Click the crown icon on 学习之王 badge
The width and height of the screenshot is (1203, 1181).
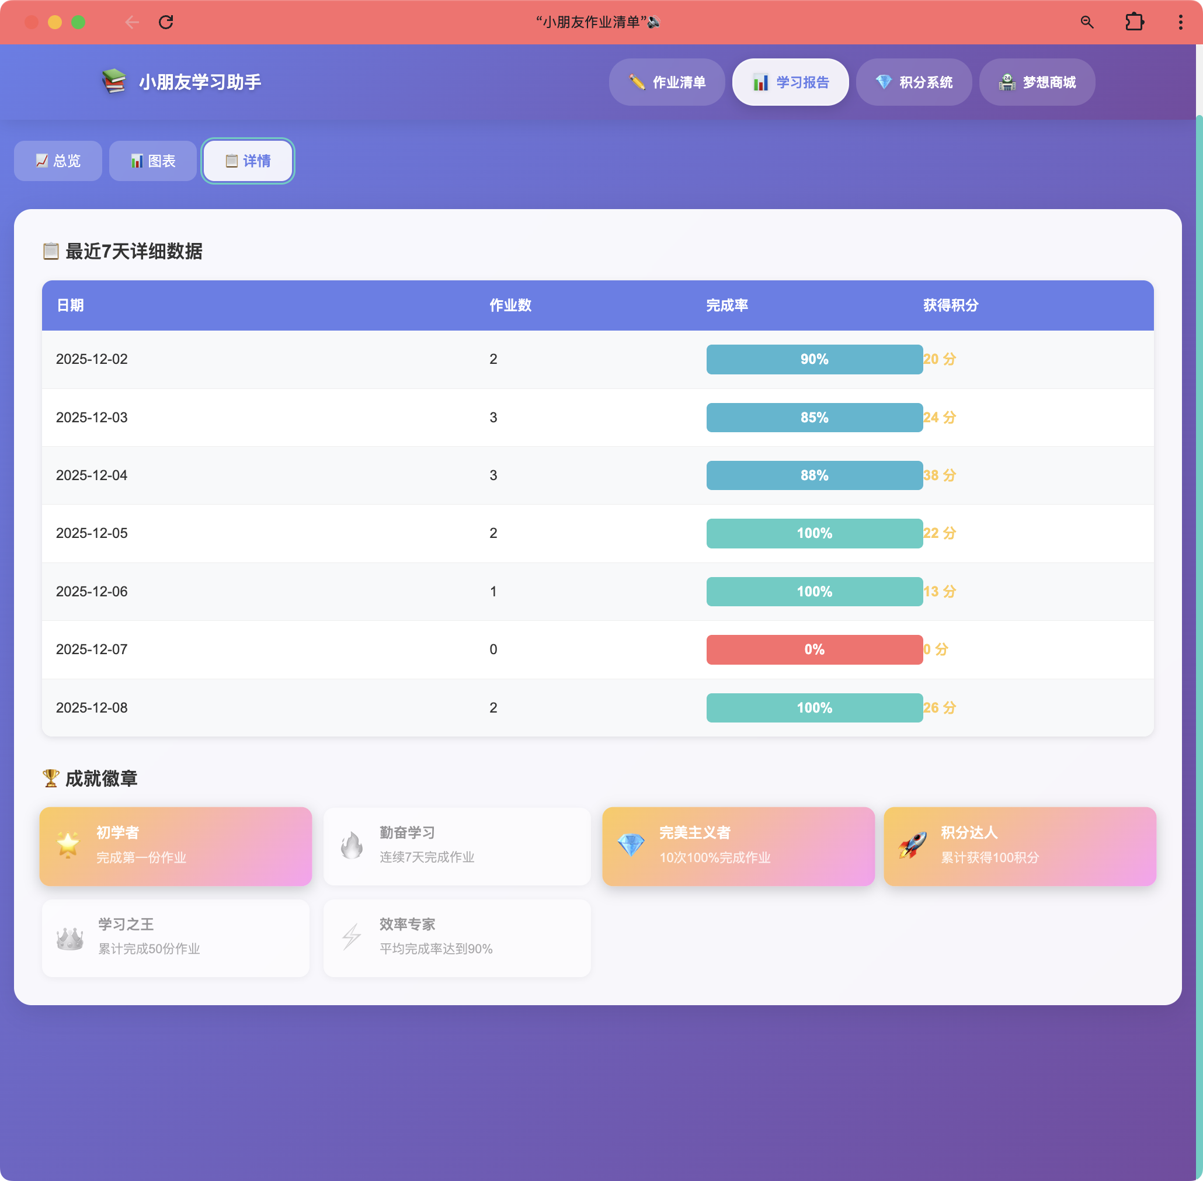pyautogui.click(x=70, y=938)
